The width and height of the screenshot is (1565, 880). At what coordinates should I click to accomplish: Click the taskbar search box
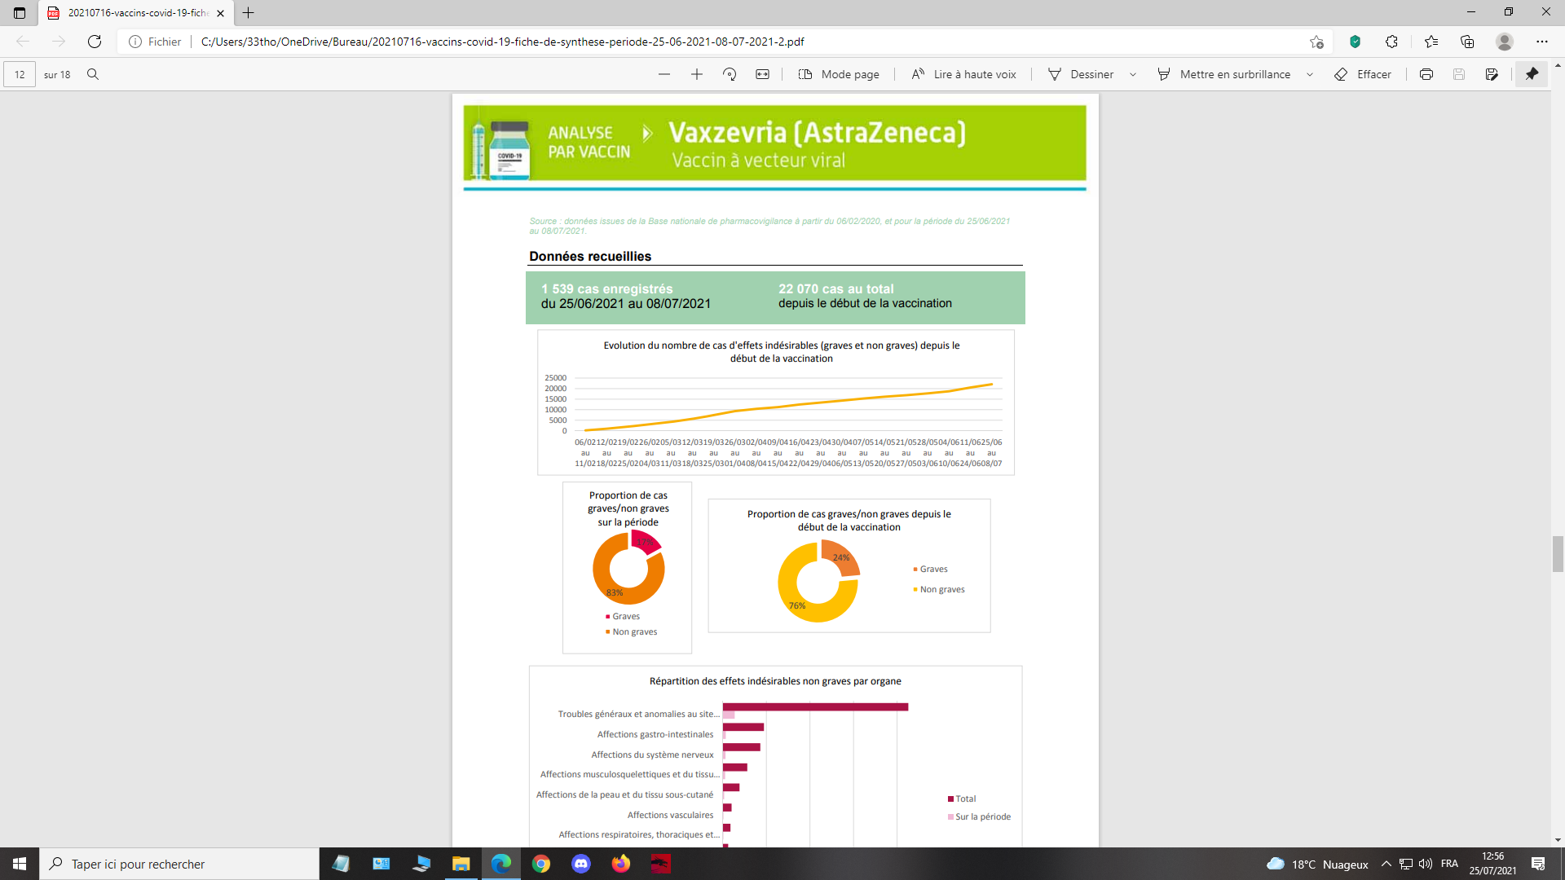point(179,864)
